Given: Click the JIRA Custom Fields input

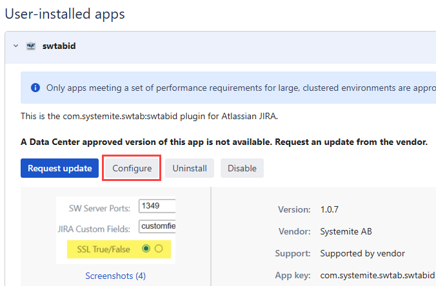Looking at the screenshot, I should coord(157,226).
